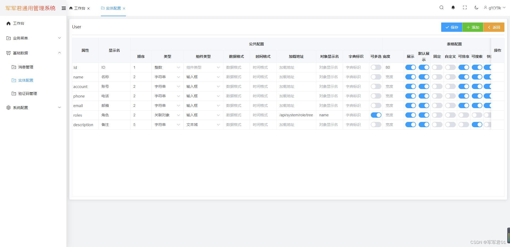
Task: Click 宽度 field for id row
Action: point(393,67)
